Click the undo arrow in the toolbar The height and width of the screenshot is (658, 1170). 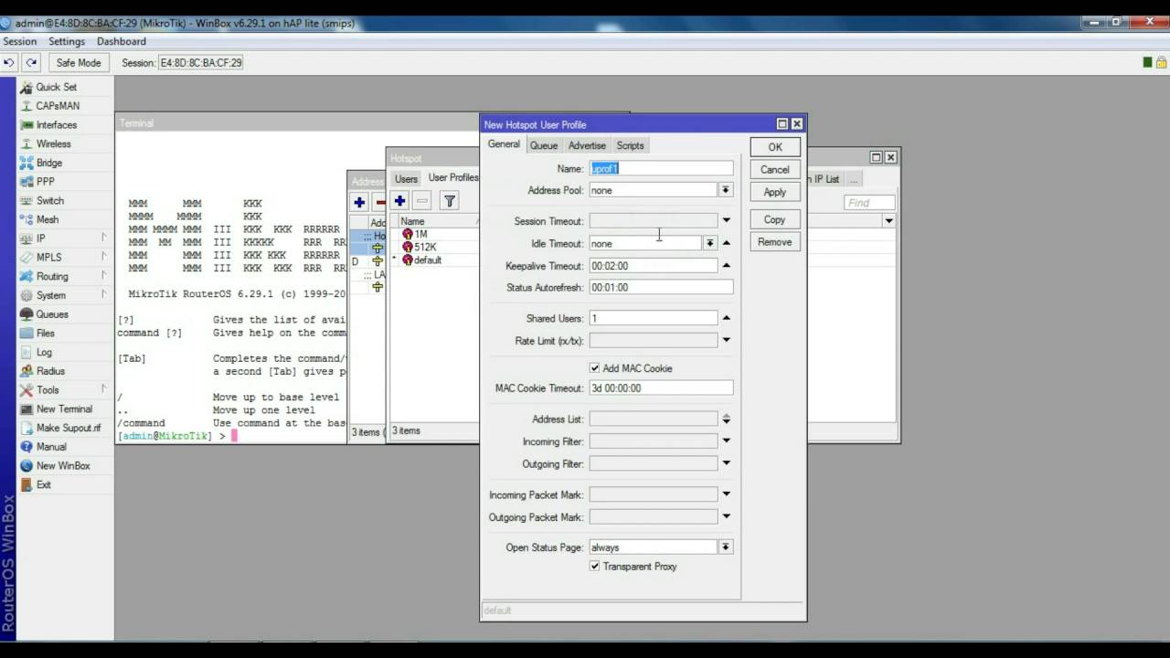(x=9, y=62)
